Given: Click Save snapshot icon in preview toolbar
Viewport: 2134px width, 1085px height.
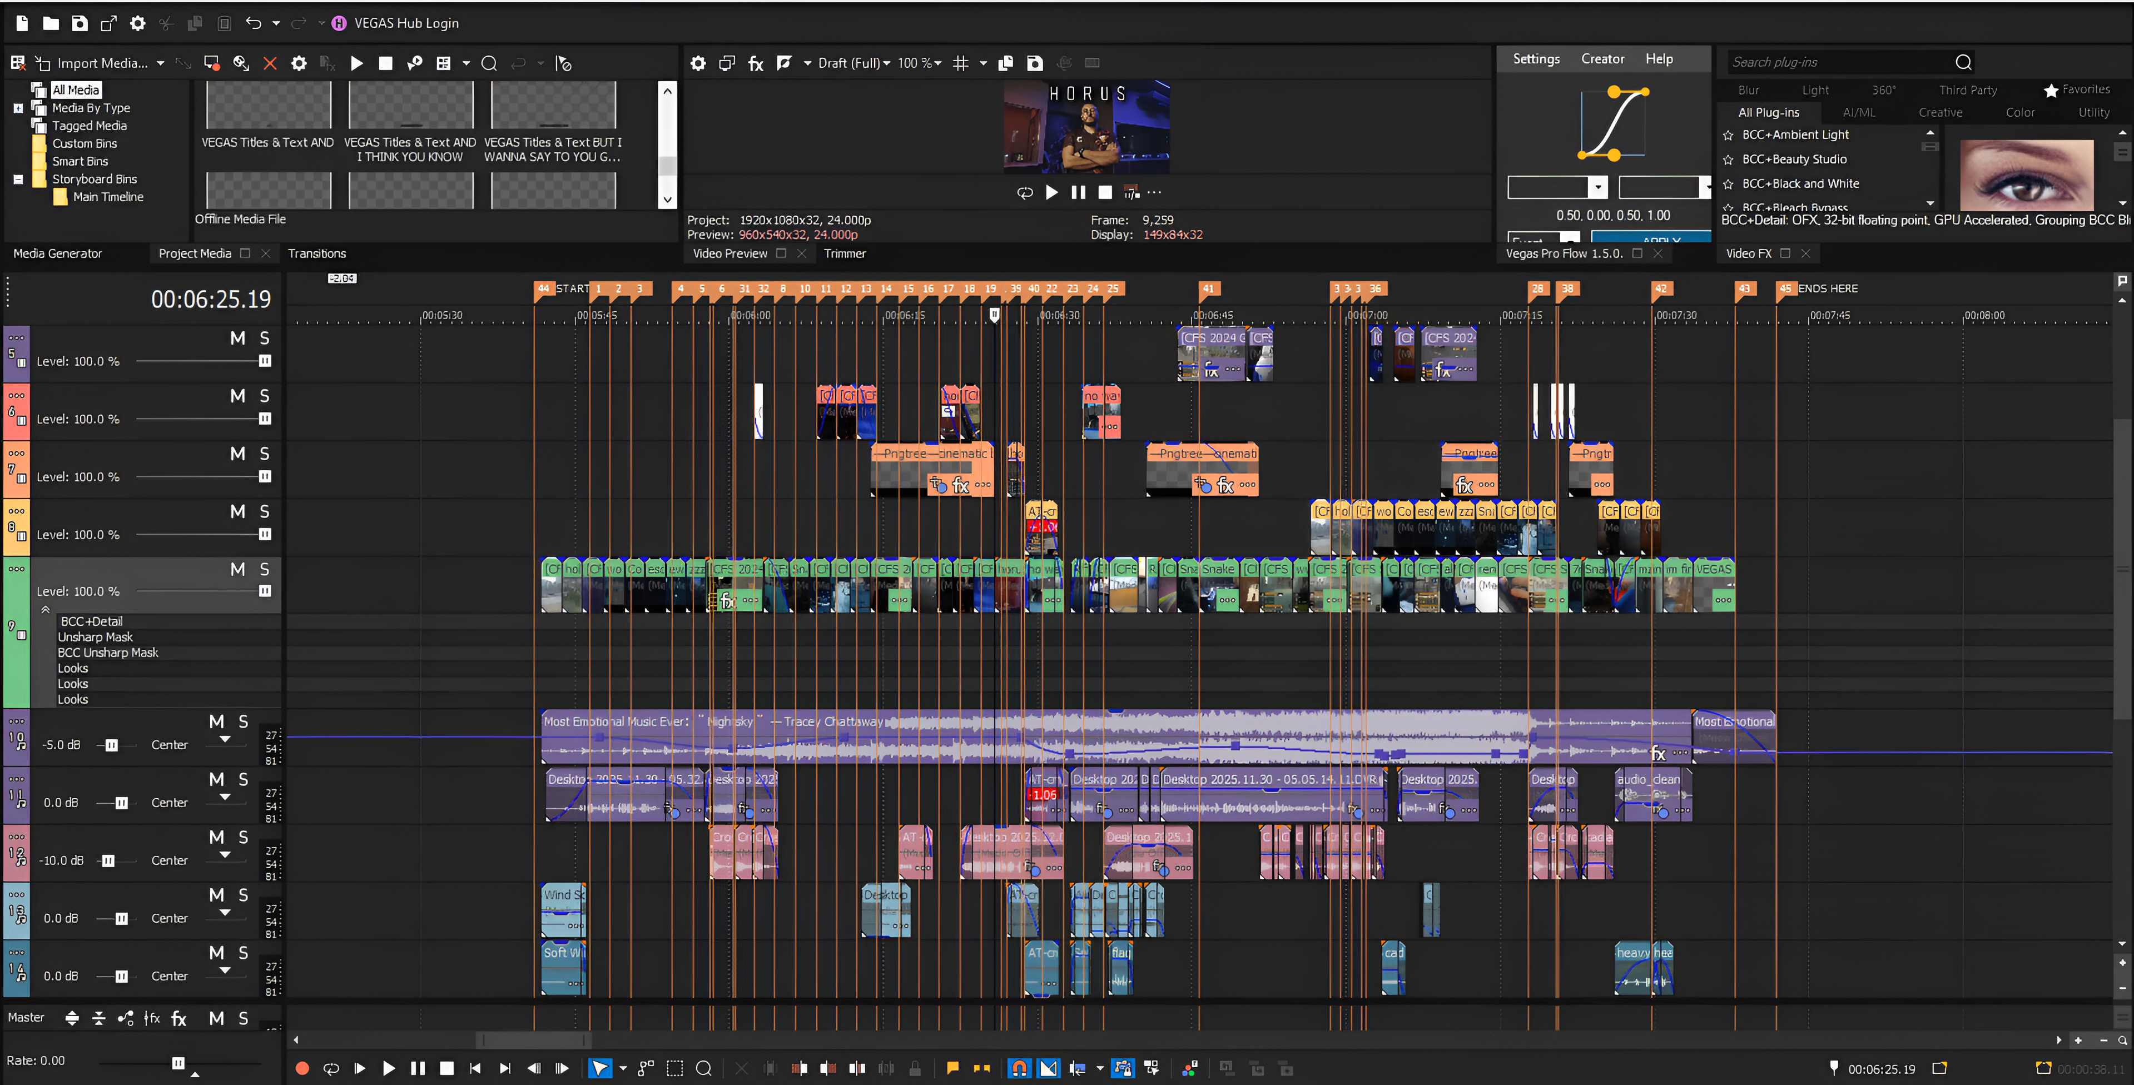Looking at the screenshot, I should (1035, 63).
